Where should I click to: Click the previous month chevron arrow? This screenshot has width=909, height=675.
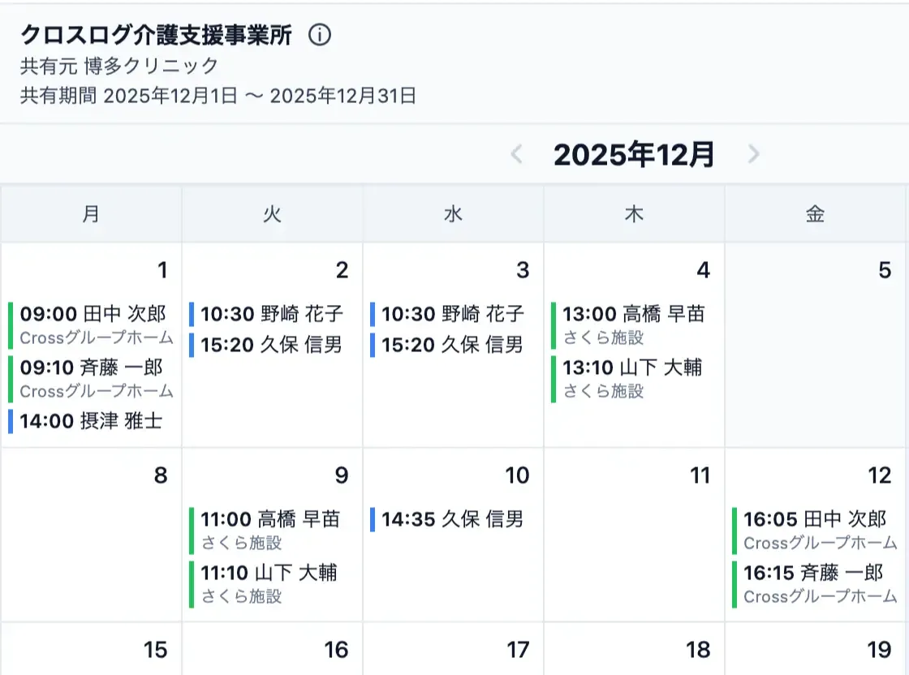pyautogui.click(x=517, y=154)
